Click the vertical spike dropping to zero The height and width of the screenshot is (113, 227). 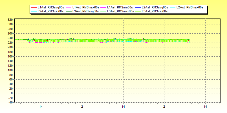pos(36,70)
